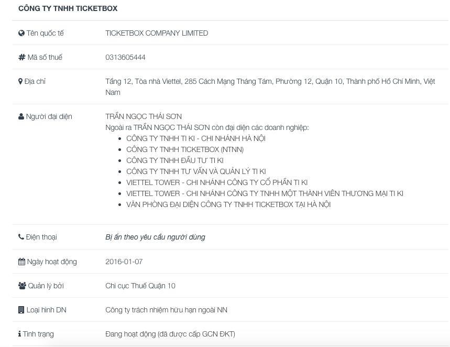Open VIETTEL TOWER - CHI NHÁNH CÔNG TY CỔ PHẦN TI KI

tap(217, 182)
